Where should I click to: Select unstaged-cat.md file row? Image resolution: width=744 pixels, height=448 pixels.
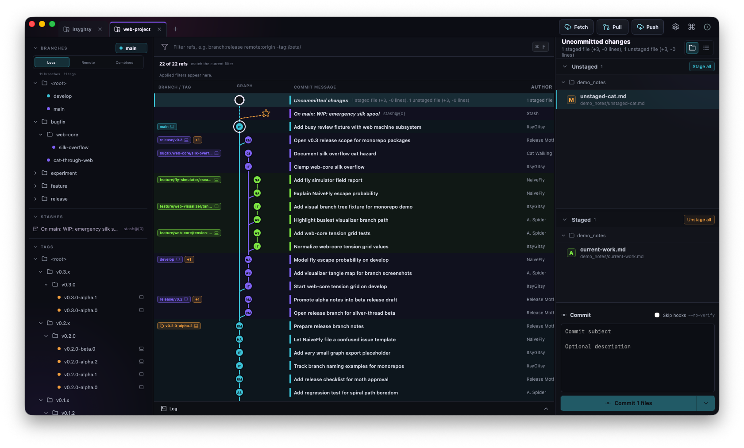[637, 100]
